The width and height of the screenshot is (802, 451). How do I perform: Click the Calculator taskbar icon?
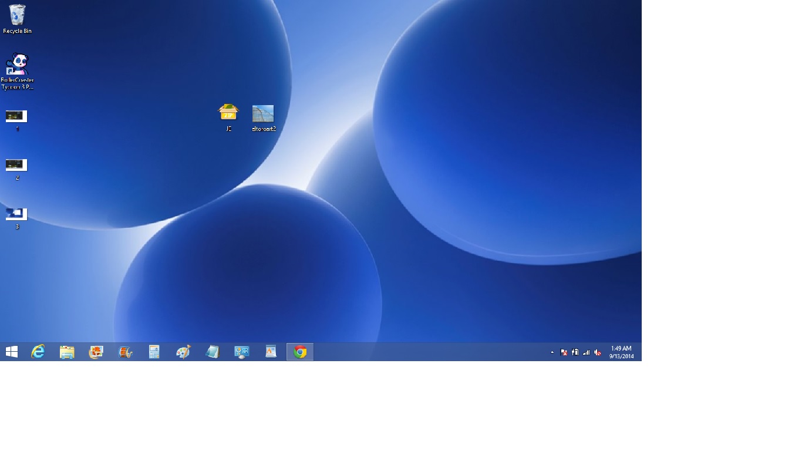pyautogui.click(x=154, y=352)
